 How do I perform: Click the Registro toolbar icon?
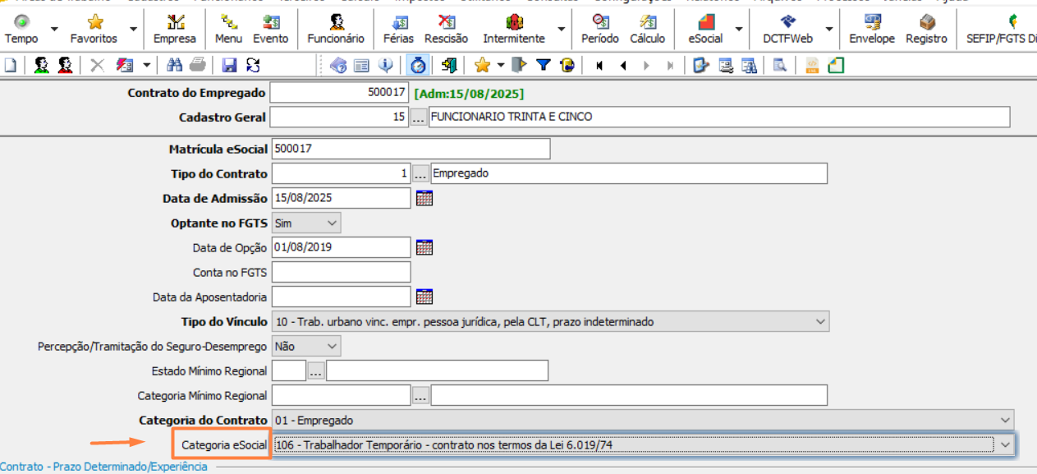pos(926,29)
